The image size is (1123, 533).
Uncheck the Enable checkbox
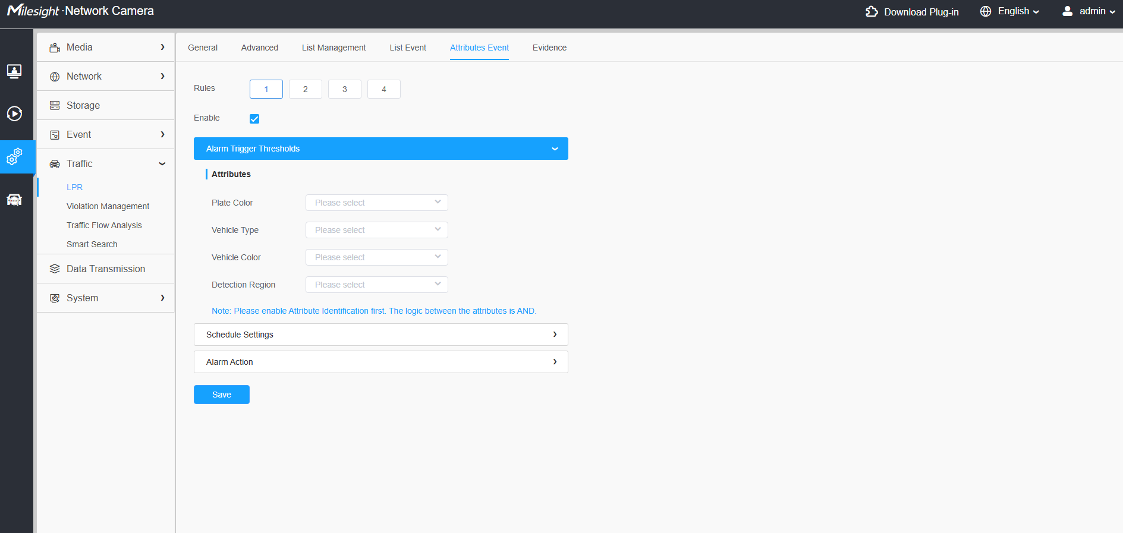point(254,119)
